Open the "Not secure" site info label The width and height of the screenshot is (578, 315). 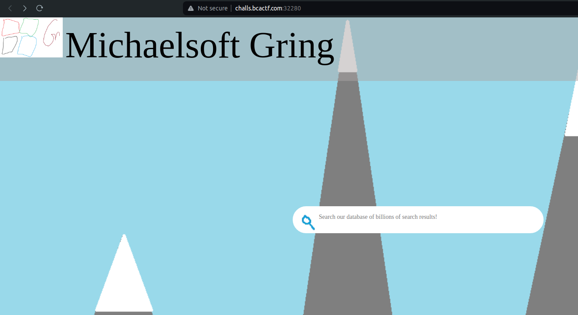click(212, 8)
